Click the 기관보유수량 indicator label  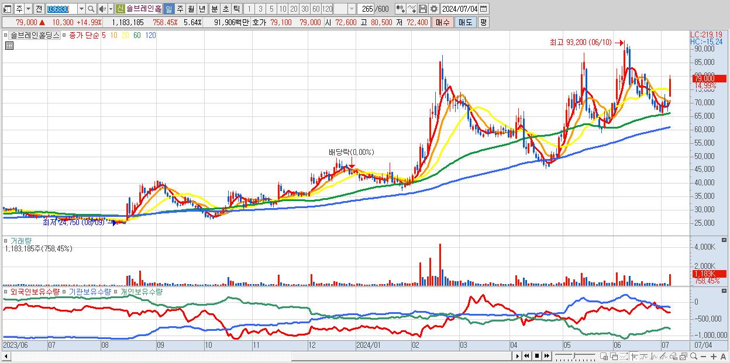[91, 291]
